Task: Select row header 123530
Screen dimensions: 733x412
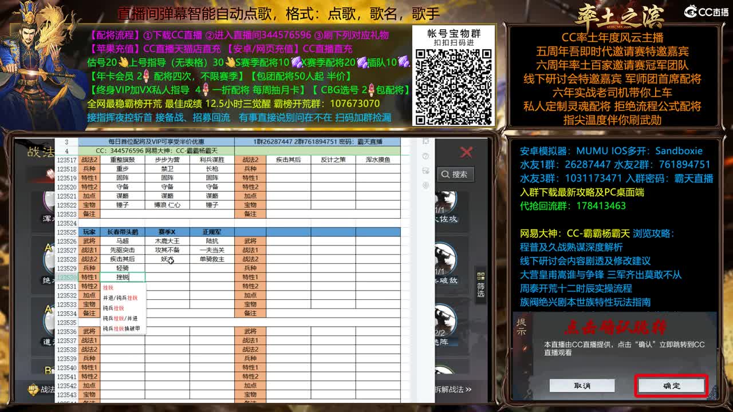Action: click(x=66, y=278)
